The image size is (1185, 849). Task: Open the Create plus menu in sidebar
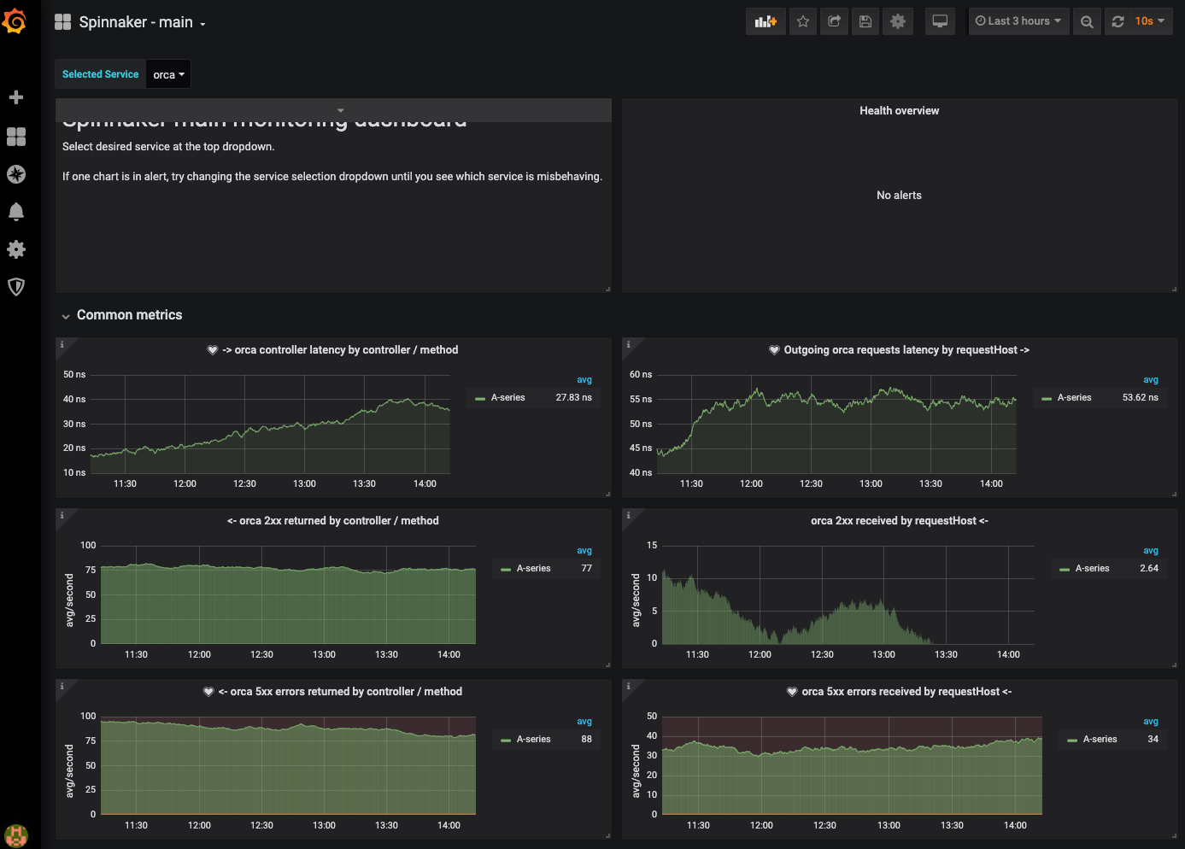(x=15, y=97)
